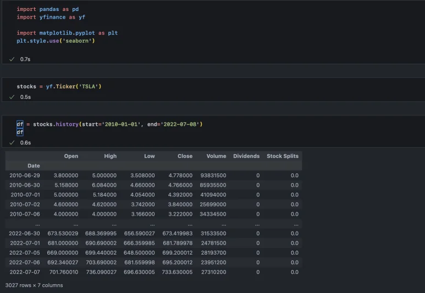The width and height of the screenshot is (425, 293).
Task: Click the success checkmark beside 0.5s
Action: (12, 97)
